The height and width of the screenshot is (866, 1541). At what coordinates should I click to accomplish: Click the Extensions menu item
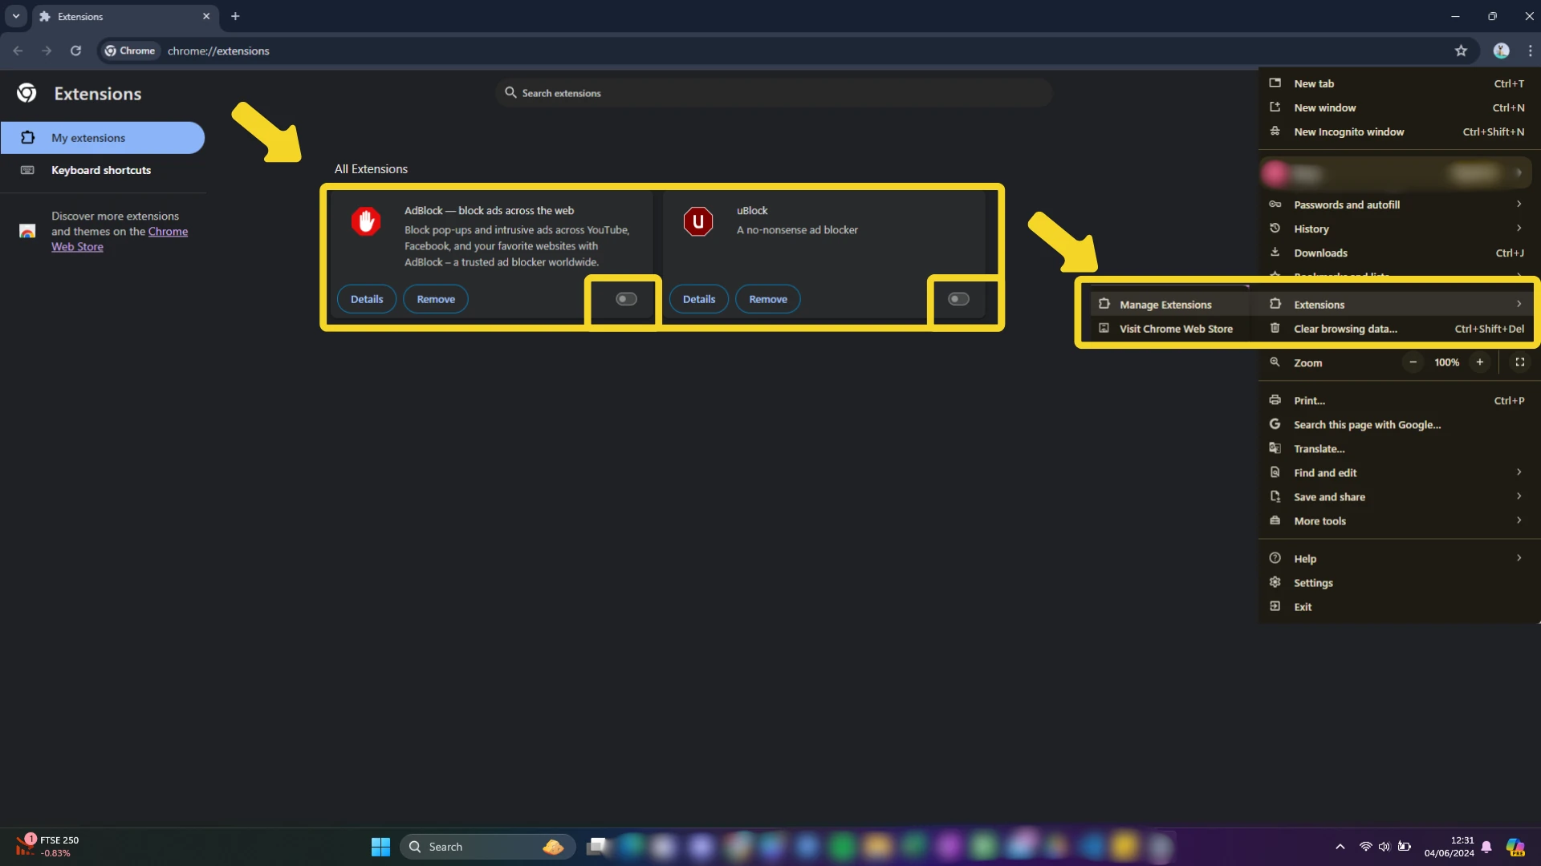(x=1318, y=305)
